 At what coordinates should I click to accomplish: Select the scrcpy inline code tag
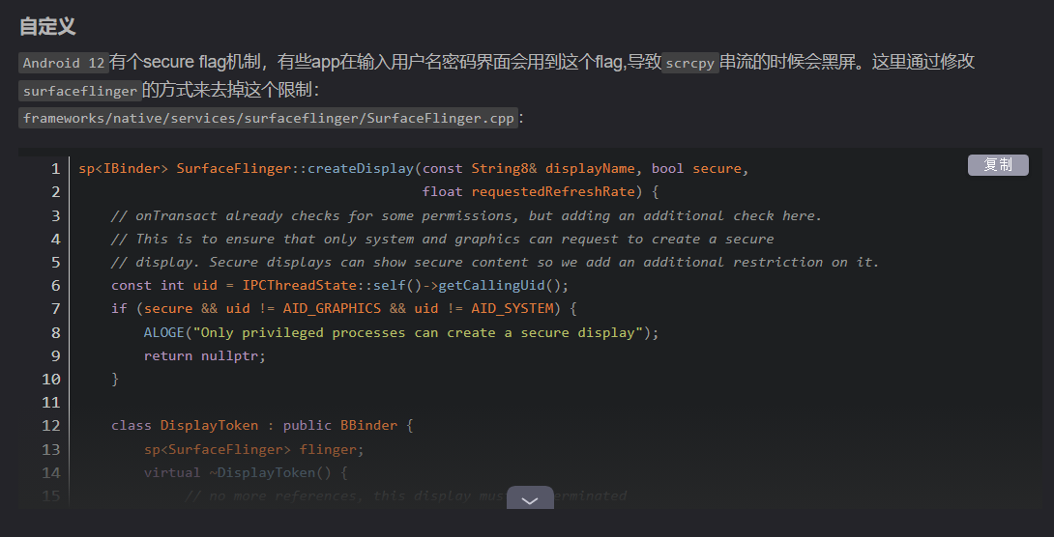pos(690,63)
